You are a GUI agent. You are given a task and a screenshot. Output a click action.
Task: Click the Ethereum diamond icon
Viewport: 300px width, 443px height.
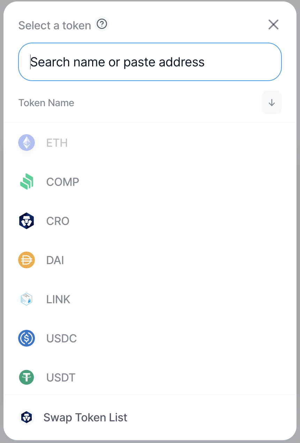(27, 143)
